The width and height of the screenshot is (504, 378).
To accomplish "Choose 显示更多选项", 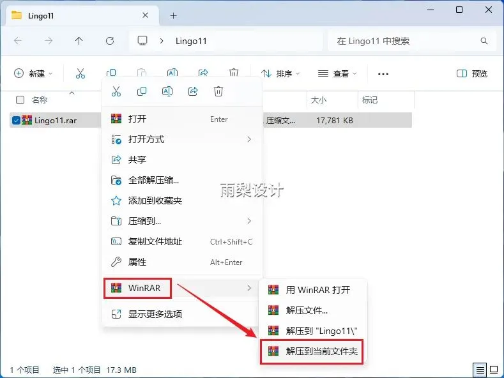I will 182,314.
